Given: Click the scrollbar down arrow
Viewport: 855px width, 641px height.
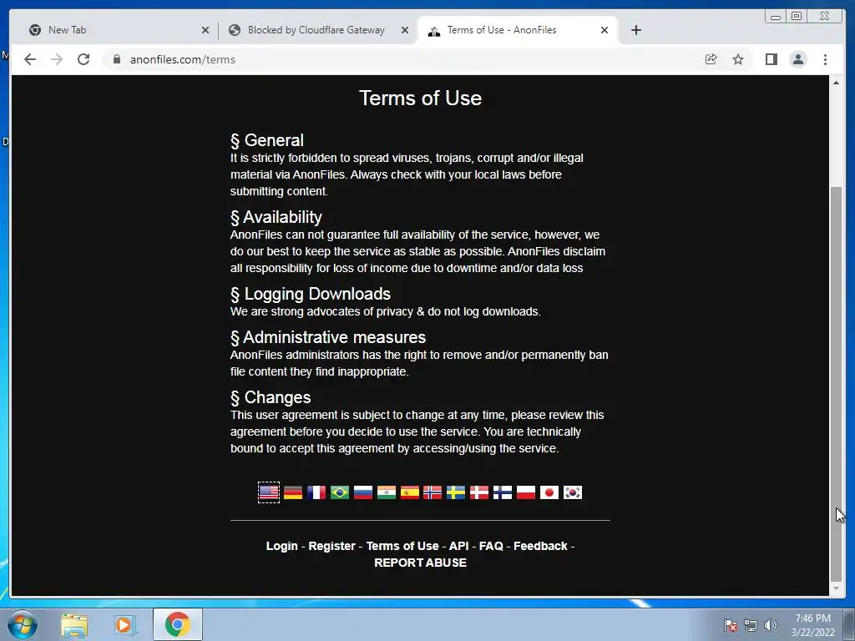Looking at the screenshot, I should click(x=836, y=588).
